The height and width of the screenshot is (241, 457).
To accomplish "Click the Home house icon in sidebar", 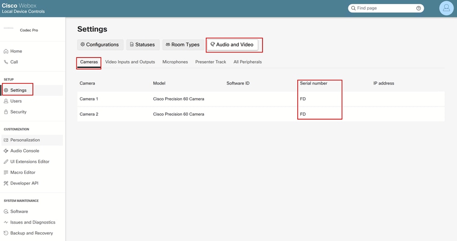I will (x=6, y=51).
